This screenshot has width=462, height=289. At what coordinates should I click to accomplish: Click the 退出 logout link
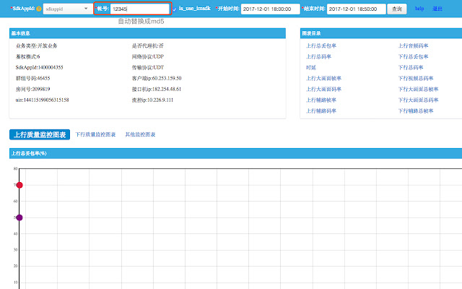pyautogui.click(x=437, y=9)
